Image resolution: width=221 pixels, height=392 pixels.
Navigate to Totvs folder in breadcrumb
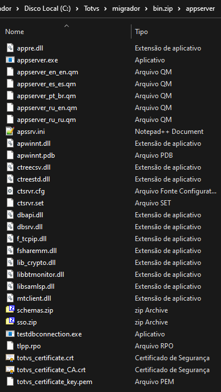92,9
